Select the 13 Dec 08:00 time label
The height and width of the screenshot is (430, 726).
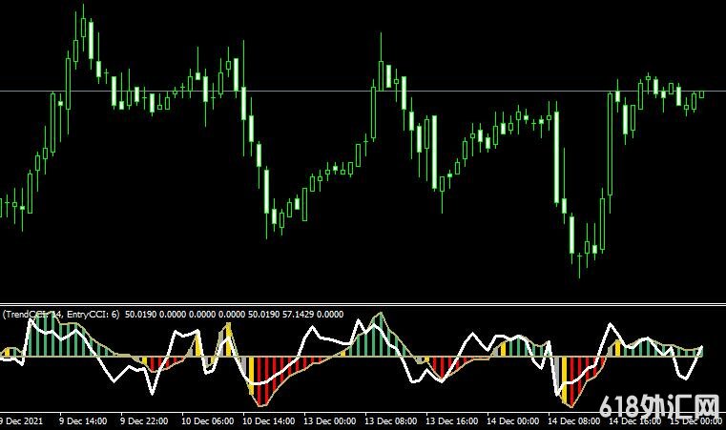tap(390, 420)
